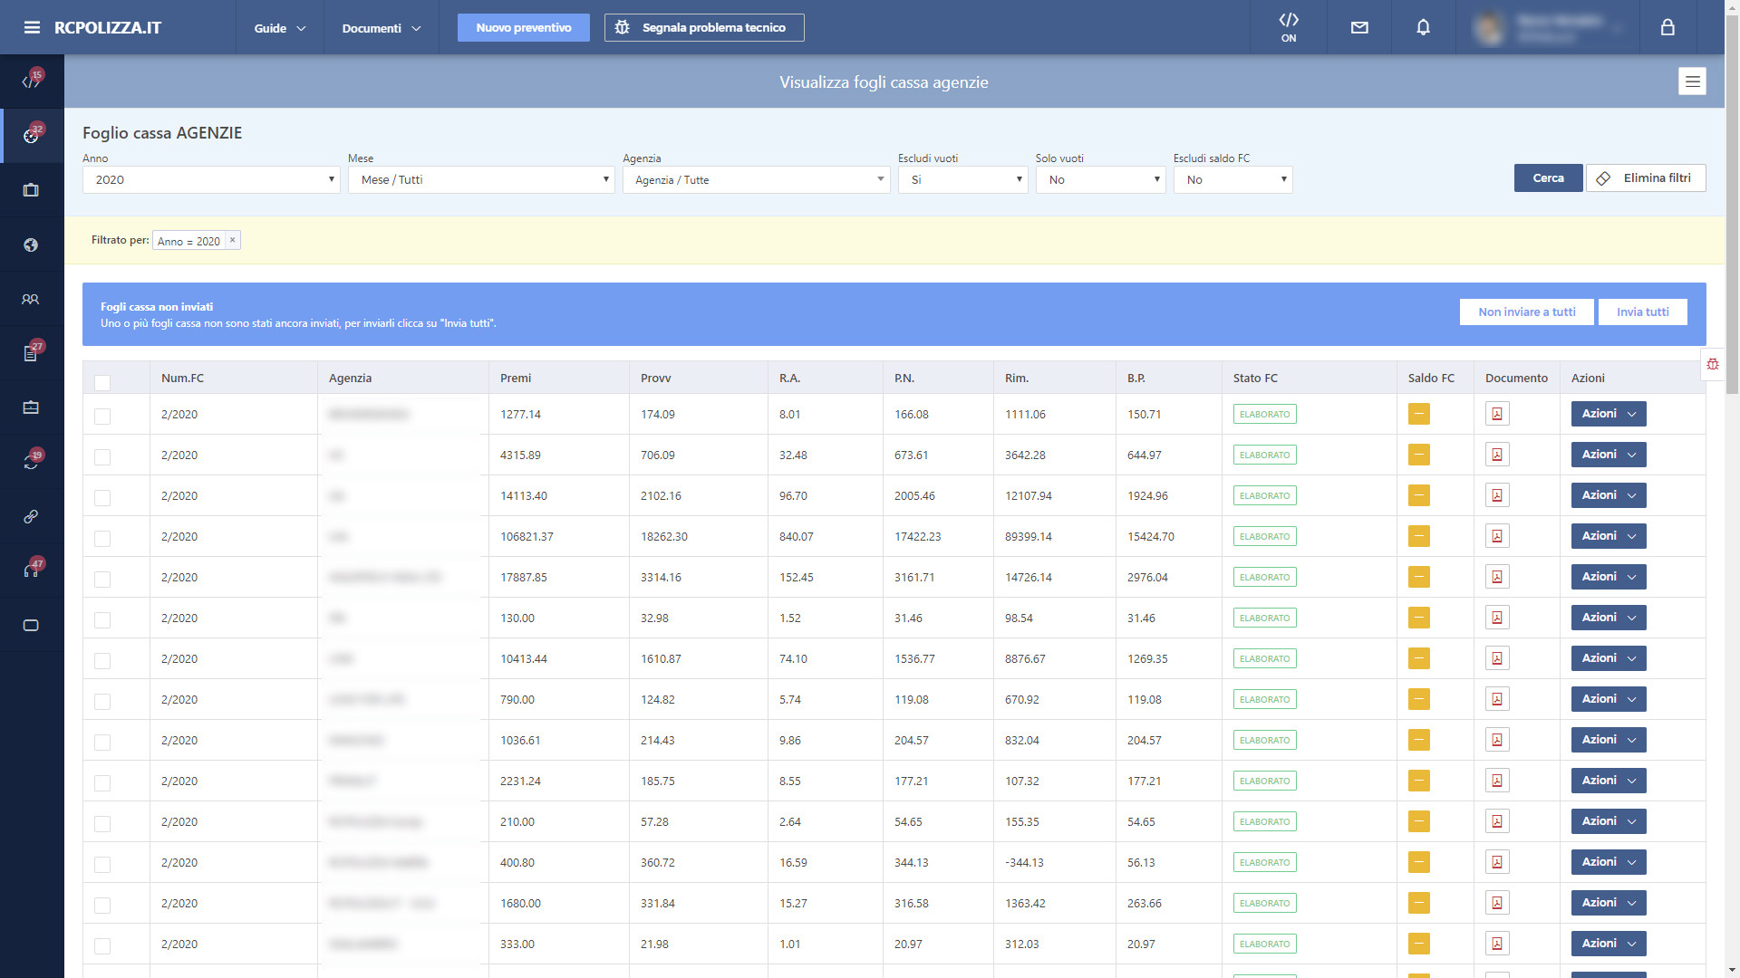Click the yellow Saldo FC box in first row
This screenshot has width=1740, height=978.
point(1418,414)
